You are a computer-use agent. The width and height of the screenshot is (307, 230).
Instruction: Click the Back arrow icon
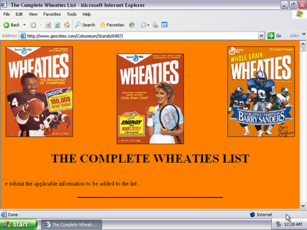point(6,25)
